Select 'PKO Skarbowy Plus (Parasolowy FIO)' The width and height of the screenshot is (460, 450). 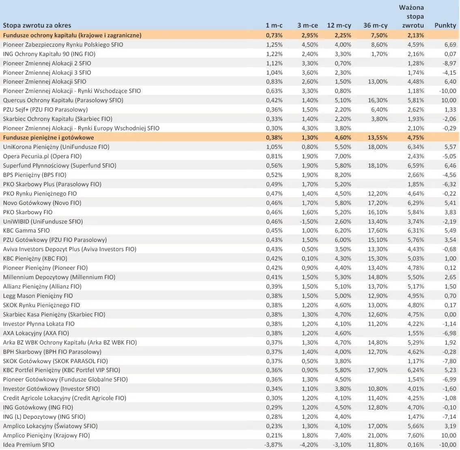(52, 184)
